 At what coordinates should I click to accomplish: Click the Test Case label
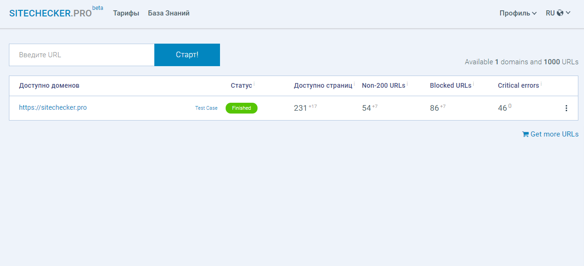click(x=206, y=108)
